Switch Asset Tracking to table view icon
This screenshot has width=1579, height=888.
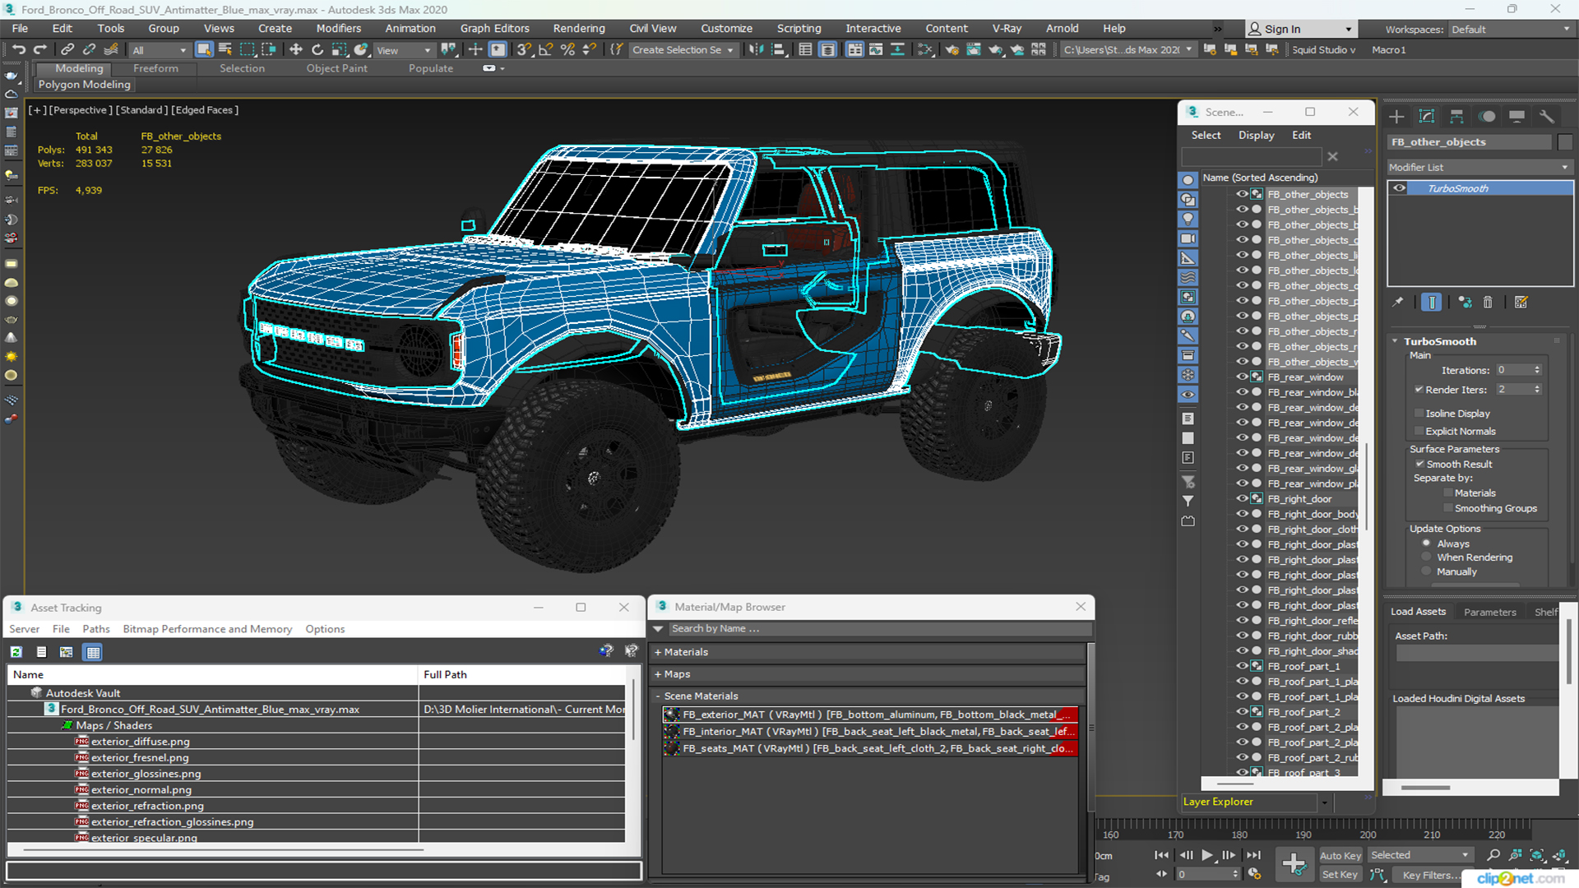93,652
